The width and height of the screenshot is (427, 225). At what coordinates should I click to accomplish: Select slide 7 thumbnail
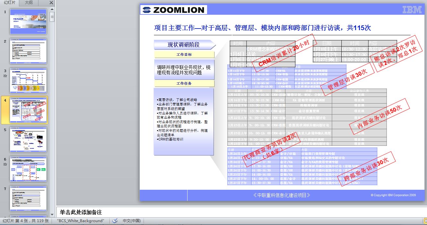(28, 198)
